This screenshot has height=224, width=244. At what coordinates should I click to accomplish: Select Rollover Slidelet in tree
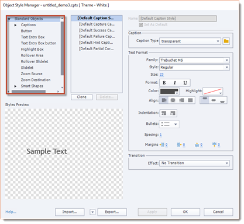35,61
